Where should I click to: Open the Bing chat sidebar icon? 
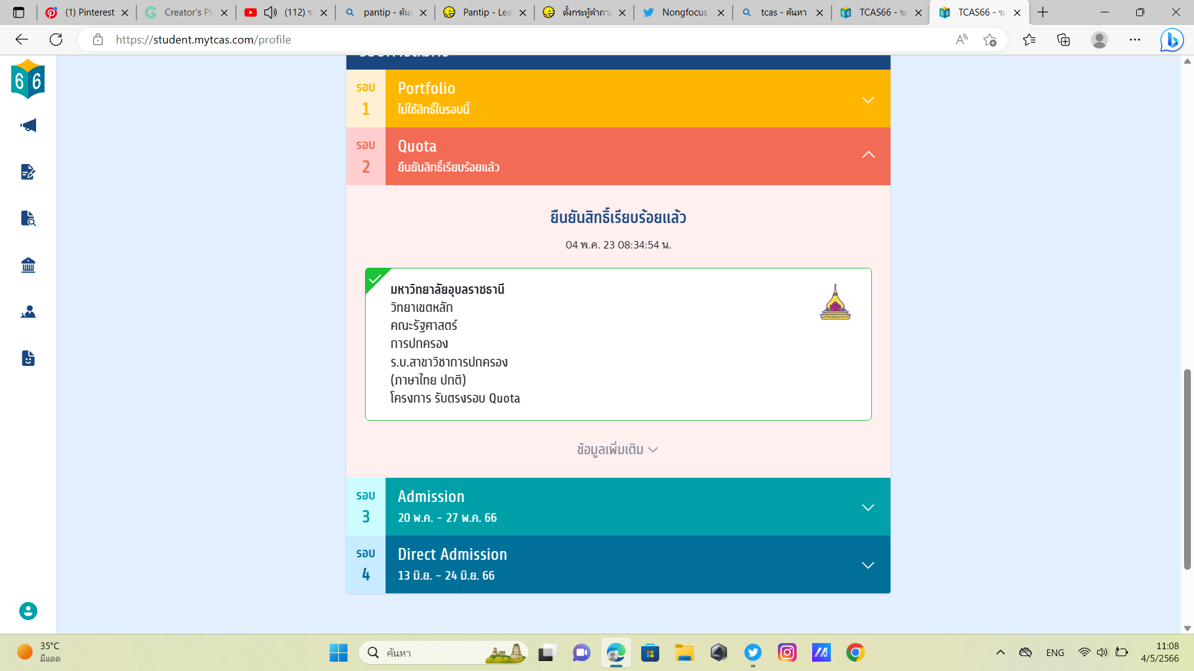tap(1172, 40)
